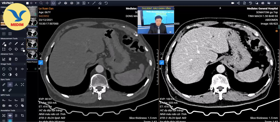280x122 pixels.
Task: Activate the stack scroll layers tool
Action: click(53, 3)
